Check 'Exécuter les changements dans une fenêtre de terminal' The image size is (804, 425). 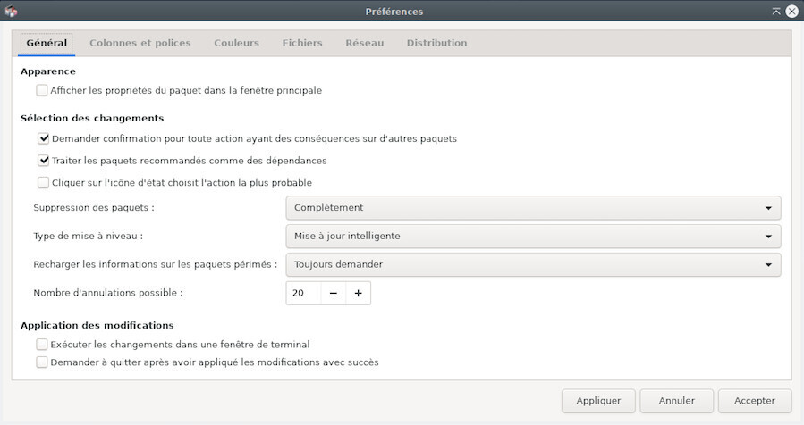(42, 344)
